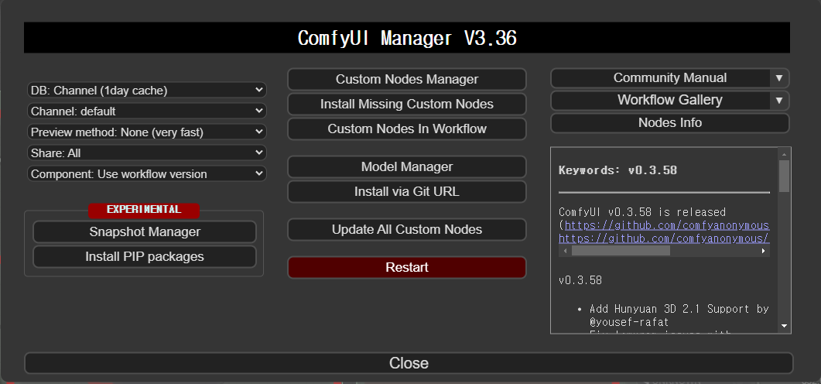Open Custom Nodes In Workflow

tap(407, 129)
